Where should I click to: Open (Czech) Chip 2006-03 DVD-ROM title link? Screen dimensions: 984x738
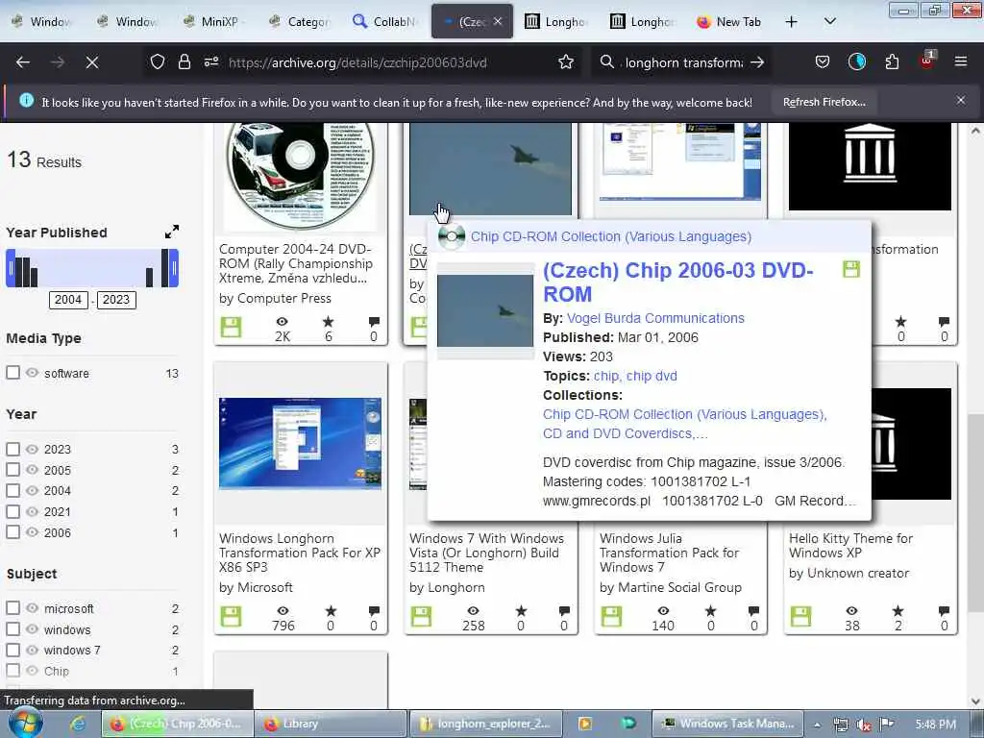pyautogui.click(x=677, y=282)
